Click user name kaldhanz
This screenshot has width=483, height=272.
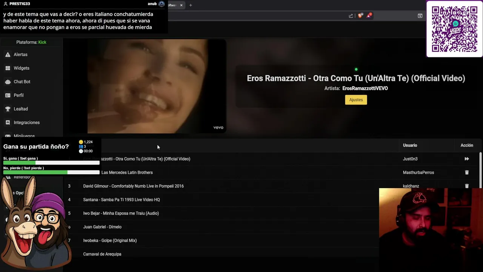point(411,186)
